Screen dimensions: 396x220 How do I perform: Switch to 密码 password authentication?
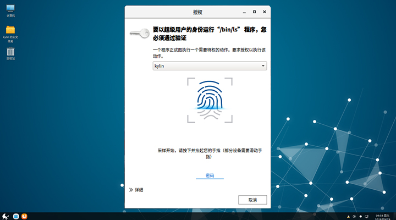coord(210,175)
